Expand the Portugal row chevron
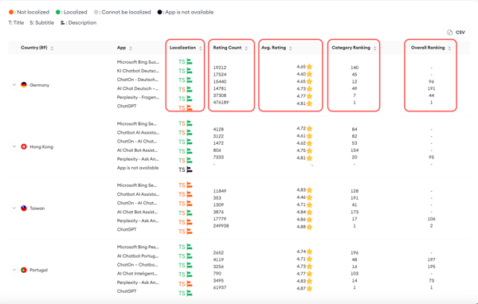Screen dimensions: 478x304 [x=14, y=270]
